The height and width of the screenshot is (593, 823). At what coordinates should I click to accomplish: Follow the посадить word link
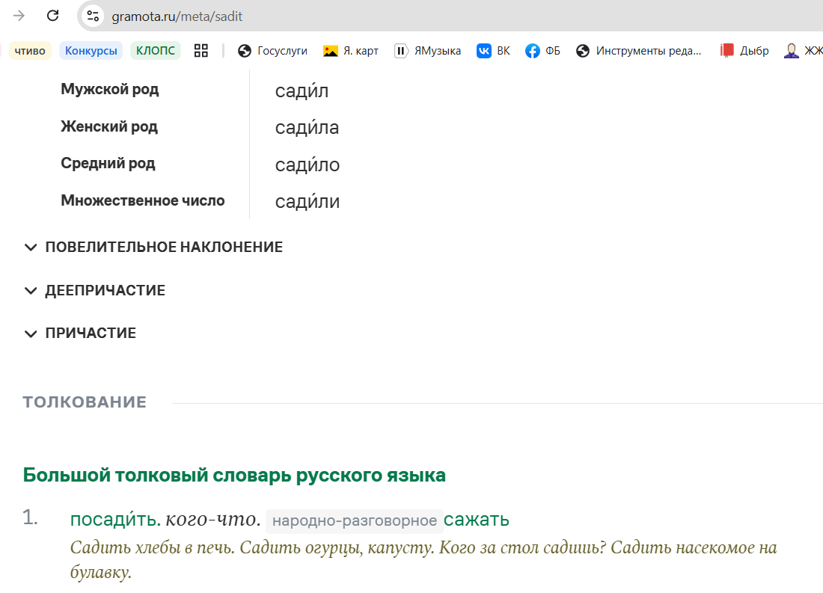tap(114, 520)
